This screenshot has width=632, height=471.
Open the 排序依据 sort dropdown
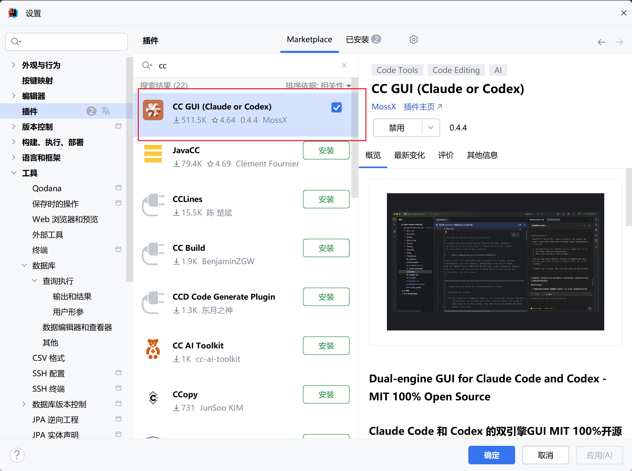click(318, 85)
